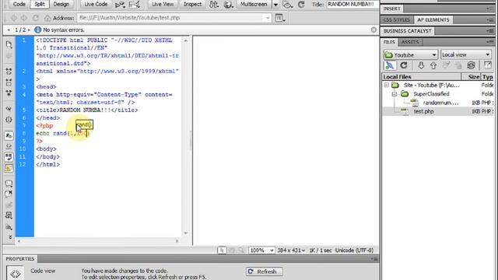
Task: Select the pointer tool in status bar
Action: pos(222,250)
